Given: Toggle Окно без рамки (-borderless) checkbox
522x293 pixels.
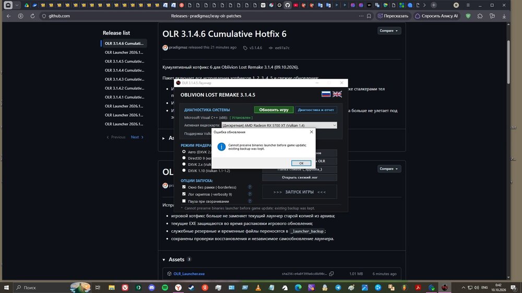Looking at the screenshot, I should [184, 187].
